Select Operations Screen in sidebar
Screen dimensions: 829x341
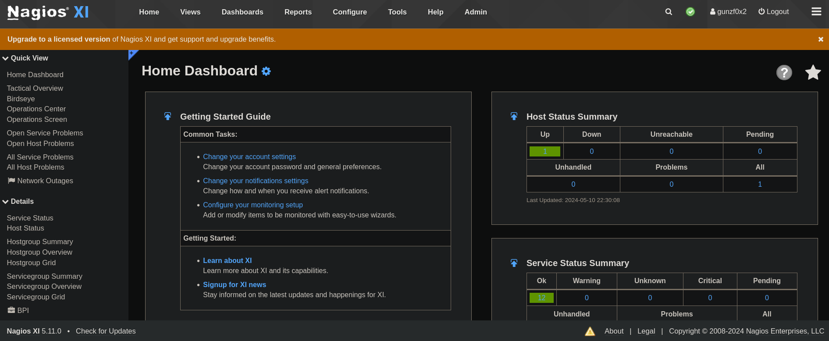(x=37, y=119)
